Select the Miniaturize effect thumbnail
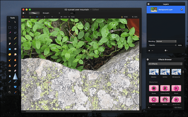 tap(176, 72)
